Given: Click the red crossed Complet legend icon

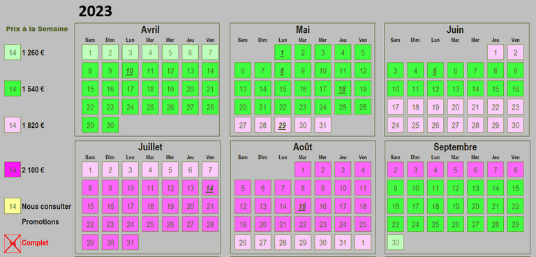Looking at the screenshot, I should point(13,243).
